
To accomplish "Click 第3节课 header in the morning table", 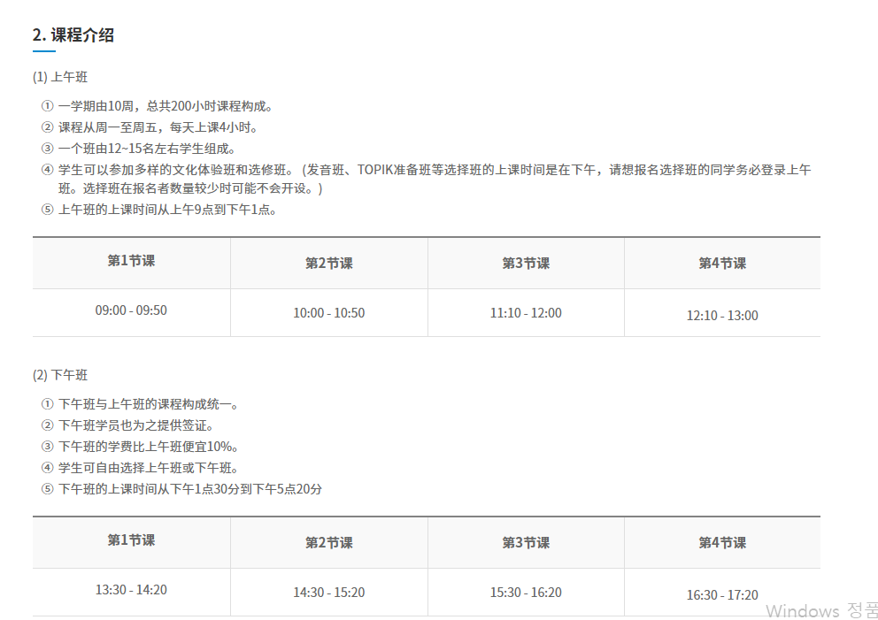I will 526,264.
